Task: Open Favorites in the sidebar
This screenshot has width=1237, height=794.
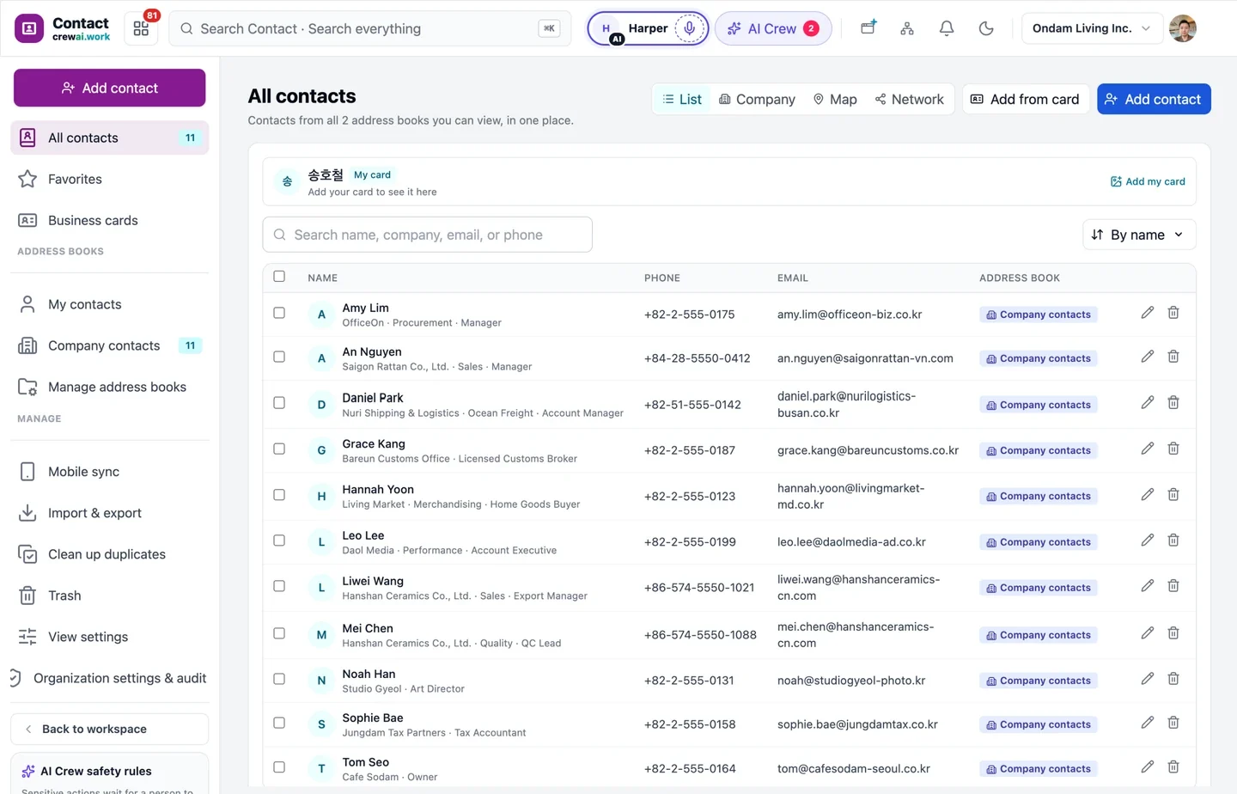Action: pos(110,179)
